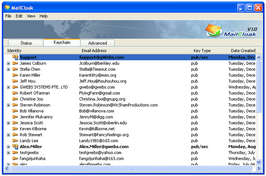
Task: Select the key icon for Robert O'fannan
Action: pyautogui.click(x=15, y=93)
